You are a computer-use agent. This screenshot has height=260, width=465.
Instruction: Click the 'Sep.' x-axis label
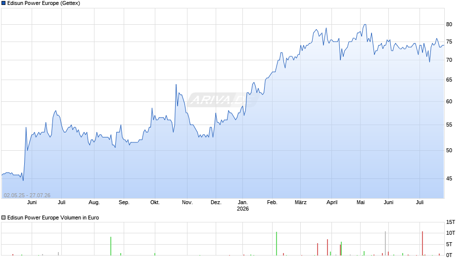tap(124, 202)
